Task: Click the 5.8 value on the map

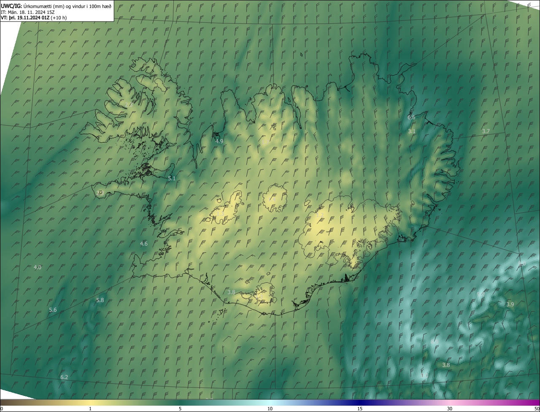Action: coord(100,300)
